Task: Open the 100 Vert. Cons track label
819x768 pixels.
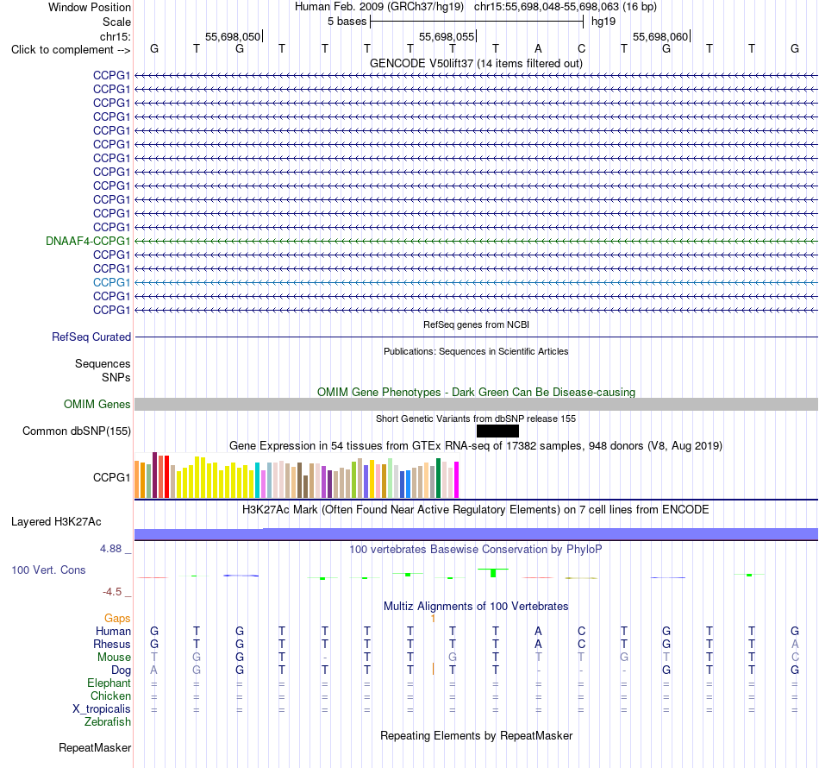Action: point(48,570)
